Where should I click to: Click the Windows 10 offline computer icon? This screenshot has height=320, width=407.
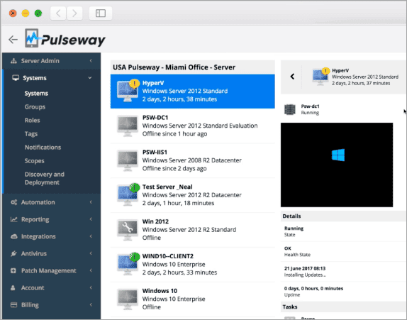[127, 299]
